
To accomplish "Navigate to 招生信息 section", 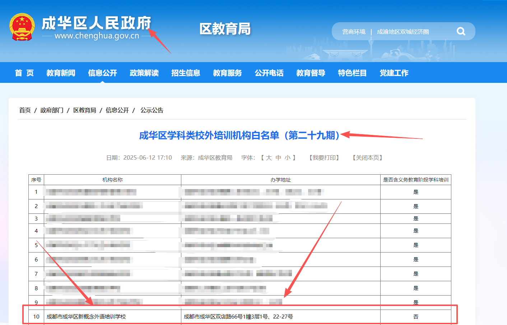I will coord(186,73).
